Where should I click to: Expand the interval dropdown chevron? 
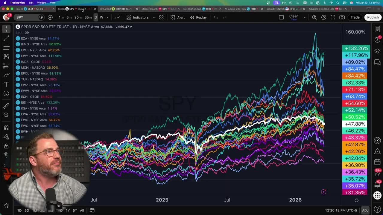(107, 17)
